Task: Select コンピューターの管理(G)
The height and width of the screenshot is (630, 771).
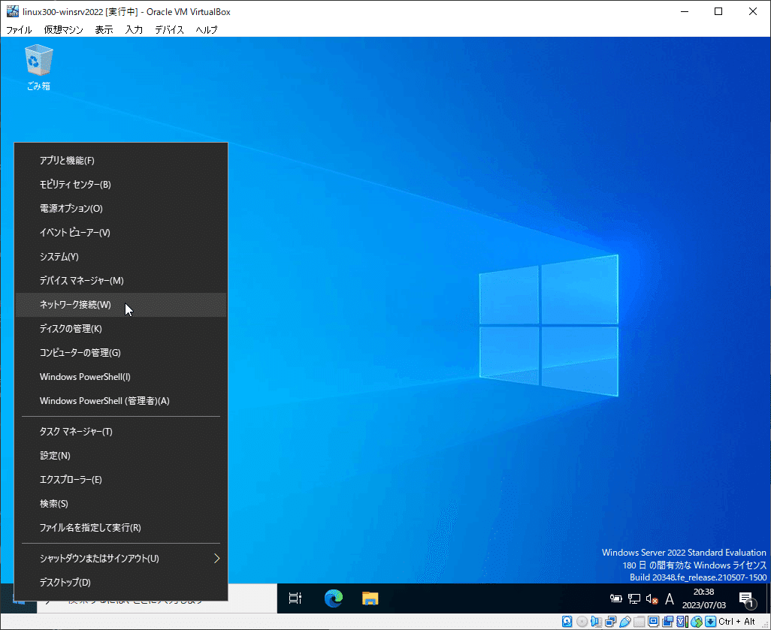Action: pos(121,354)
